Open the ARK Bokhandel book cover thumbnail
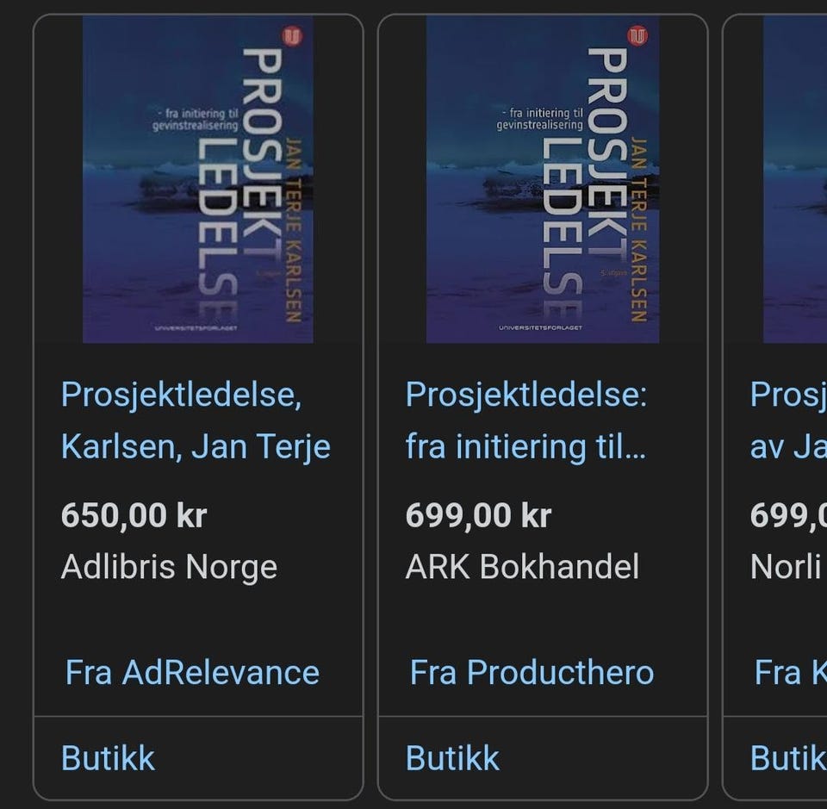Screen dimensions: 827x809 tap(542, 179)
